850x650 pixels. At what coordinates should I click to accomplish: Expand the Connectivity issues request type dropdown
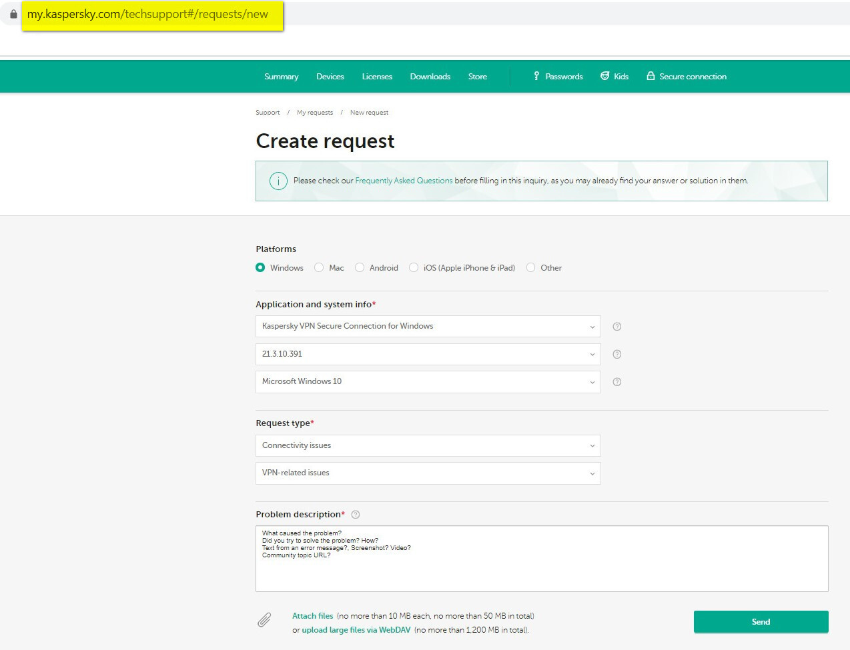coord(428,445)
